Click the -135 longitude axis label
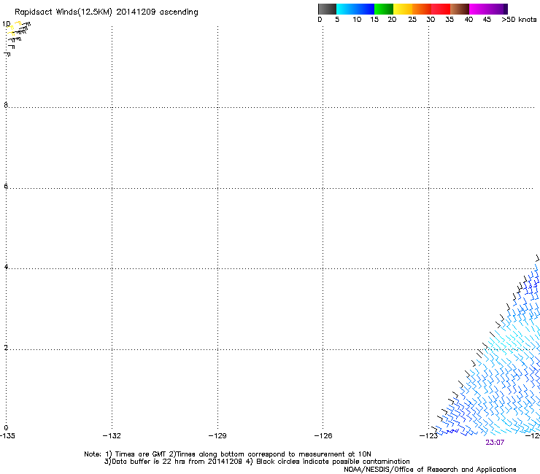540x474 pixels. pos(7,436)
